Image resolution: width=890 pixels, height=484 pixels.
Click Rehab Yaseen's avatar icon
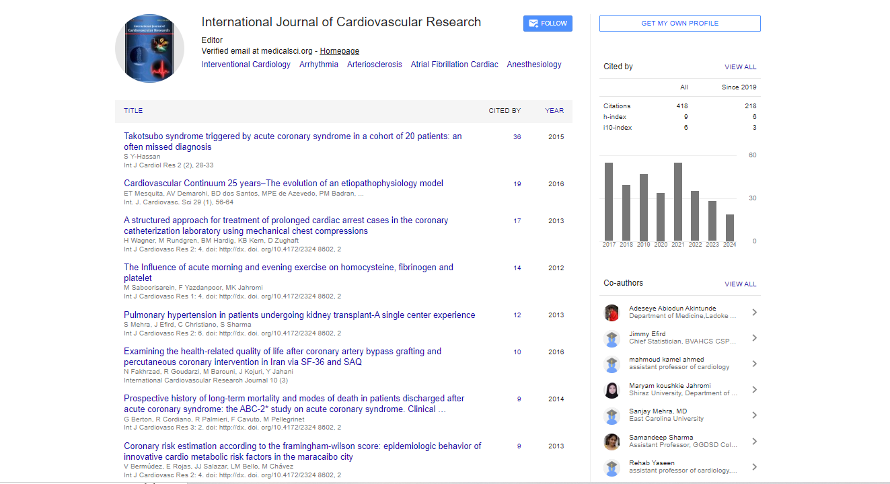[x=611, y=467]
